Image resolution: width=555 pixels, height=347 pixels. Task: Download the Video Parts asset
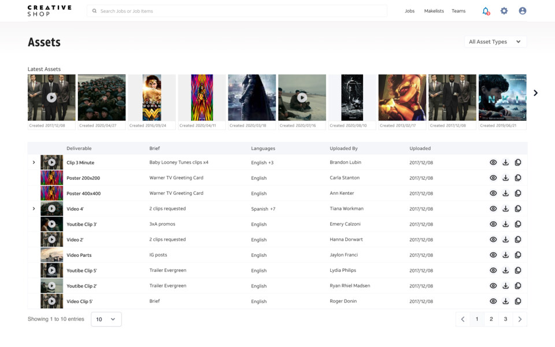click(x=505, y=255)
